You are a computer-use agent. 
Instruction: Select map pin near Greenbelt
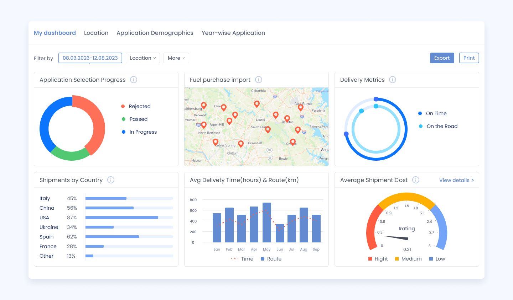241,144
